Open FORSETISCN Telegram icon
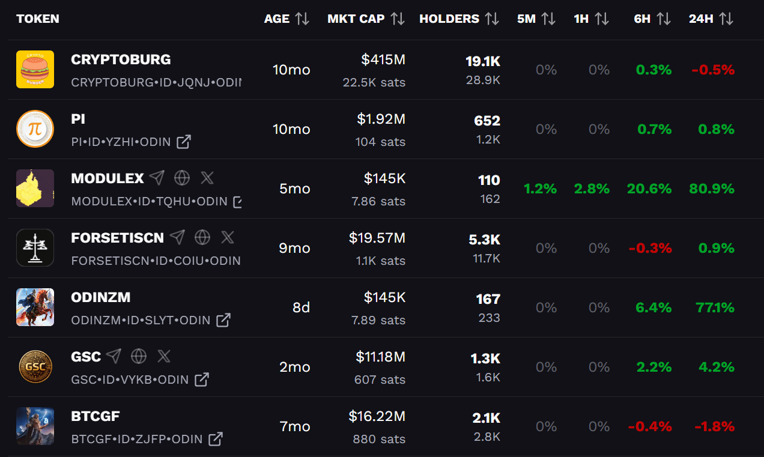 pos(177,237)
